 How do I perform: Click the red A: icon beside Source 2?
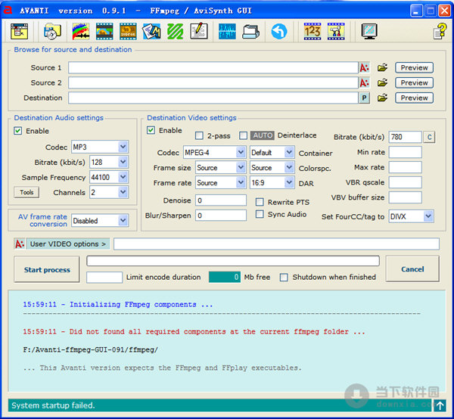[x=364, y=82]
